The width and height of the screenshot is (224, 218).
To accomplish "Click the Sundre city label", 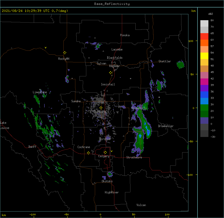I will pos(76,101).
